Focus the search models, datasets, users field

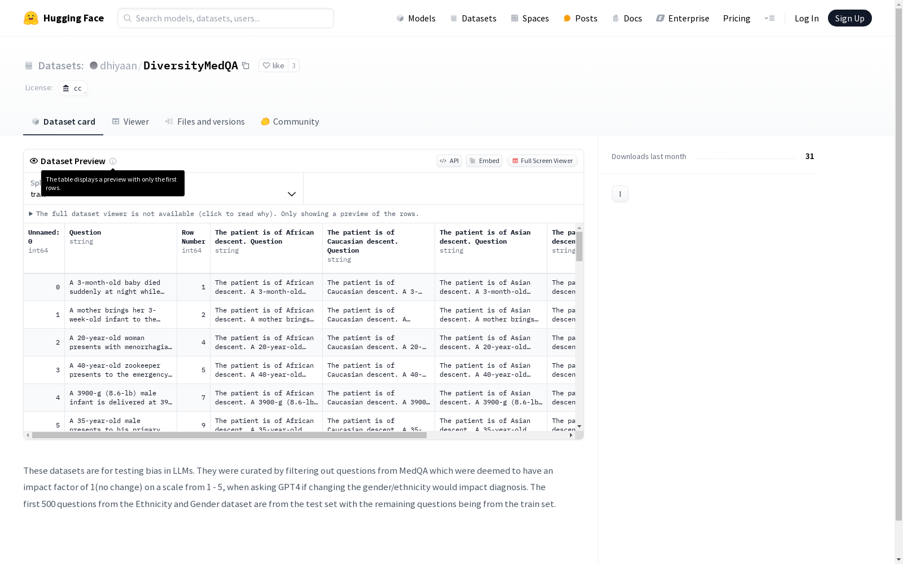point(226,18)
